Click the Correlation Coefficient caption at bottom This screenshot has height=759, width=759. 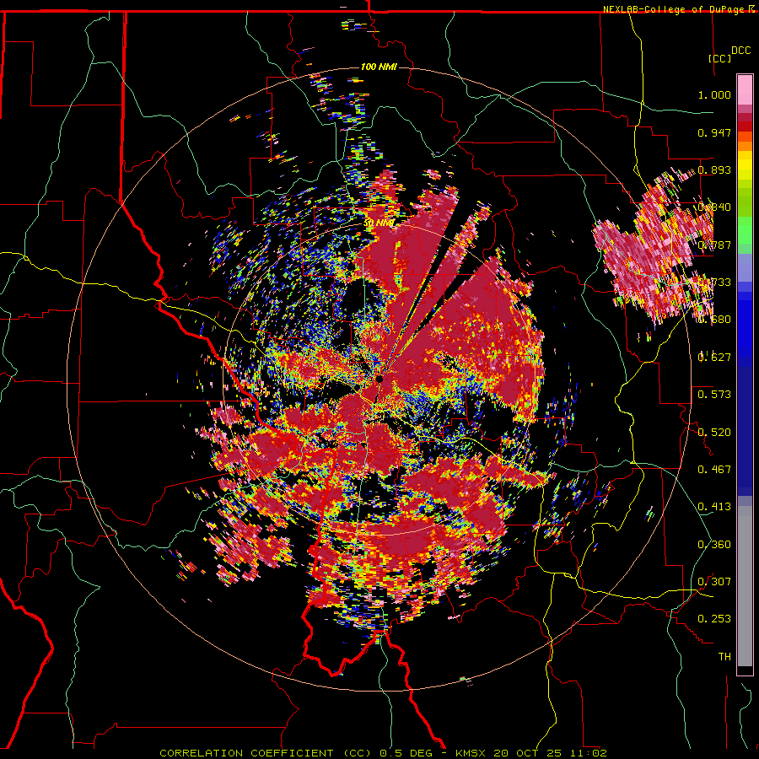tap(383, 753)
